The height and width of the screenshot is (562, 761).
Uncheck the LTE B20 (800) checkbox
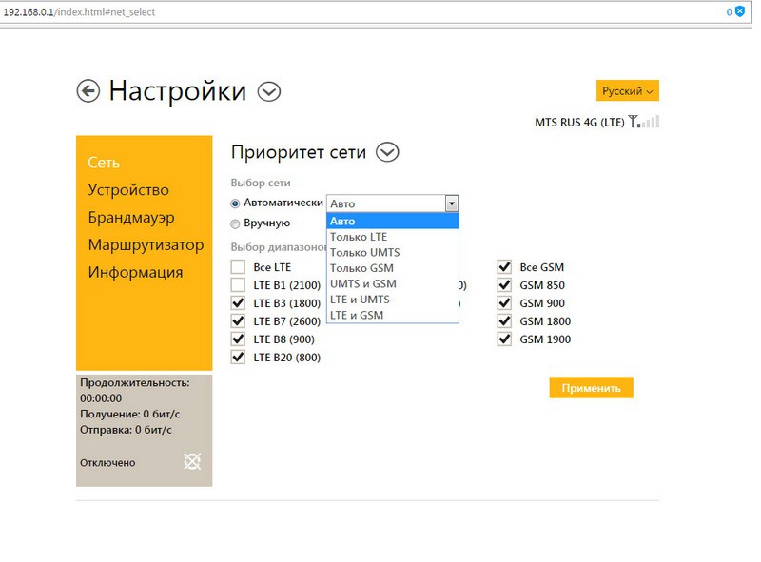pos(238,358)
